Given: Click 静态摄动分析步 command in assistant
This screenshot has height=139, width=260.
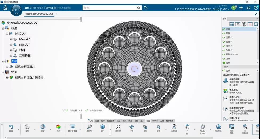Looking at the screenshot, I should pos(238,110).
